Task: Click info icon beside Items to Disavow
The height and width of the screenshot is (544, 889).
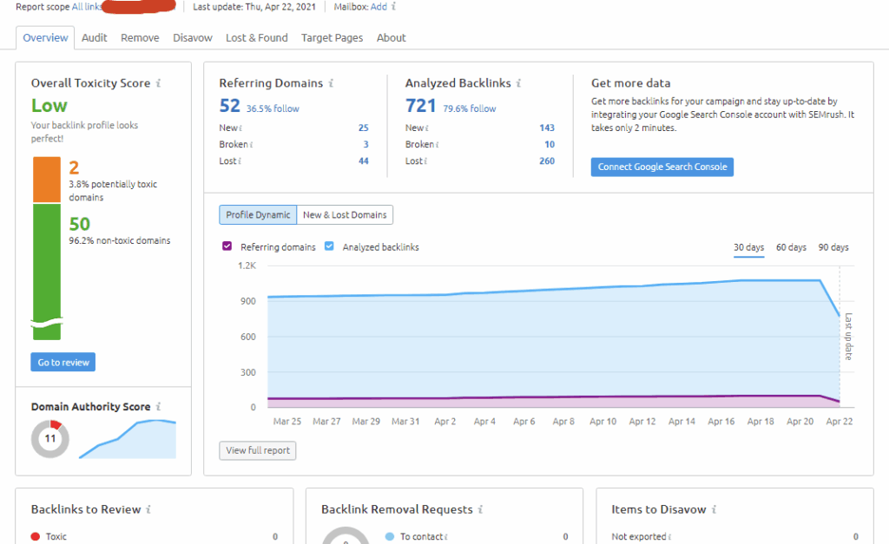Action: 714,510
